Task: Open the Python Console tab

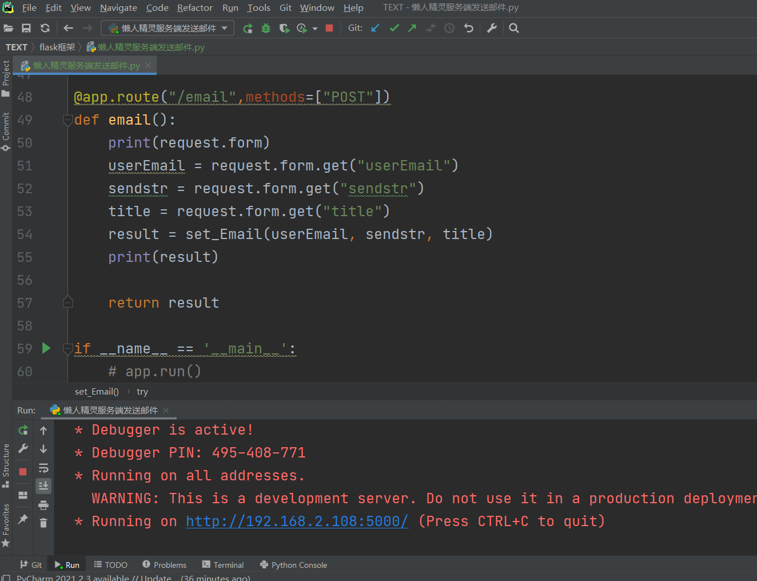Action: point(293,565)
